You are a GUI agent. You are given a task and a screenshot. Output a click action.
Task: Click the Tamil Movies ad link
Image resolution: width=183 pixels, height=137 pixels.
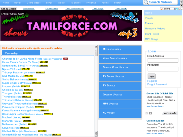(x=28, y=9)
